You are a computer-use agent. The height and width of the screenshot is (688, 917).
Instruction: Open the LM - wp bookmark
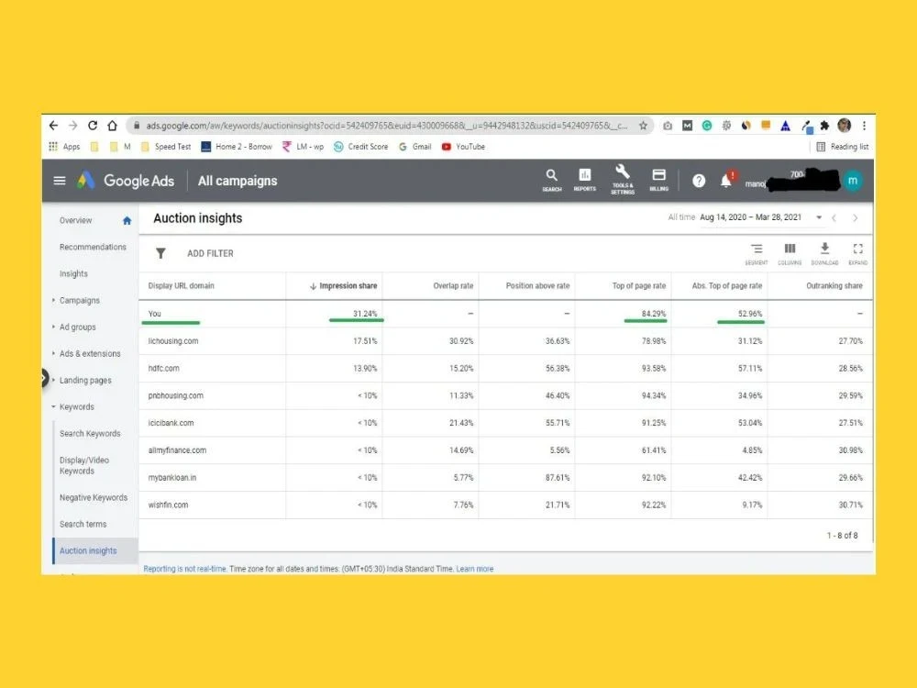tap(303, 146)
